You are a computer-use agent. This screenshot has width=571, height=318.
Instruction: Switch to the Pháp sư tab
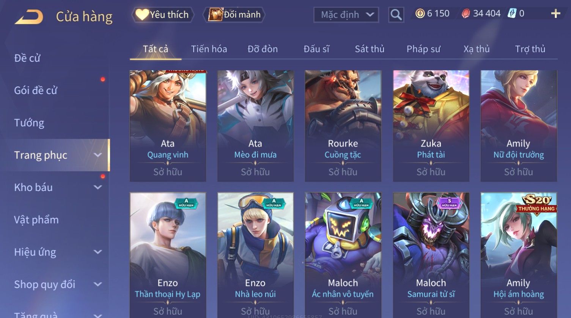pos(423,49)
